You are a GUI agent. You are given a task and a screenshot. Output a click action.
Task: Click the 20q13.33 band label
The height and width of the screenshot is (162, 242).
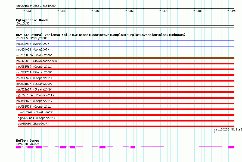click(23, 24)
